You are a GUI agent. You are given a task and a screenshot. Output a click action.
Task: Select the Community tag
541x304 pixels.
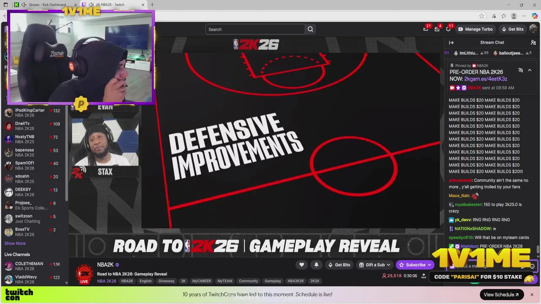click(x=248, y=281)
